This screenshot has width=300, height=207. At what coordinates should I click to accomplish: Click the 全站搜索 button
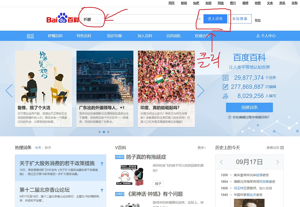[x=240, y=19]
